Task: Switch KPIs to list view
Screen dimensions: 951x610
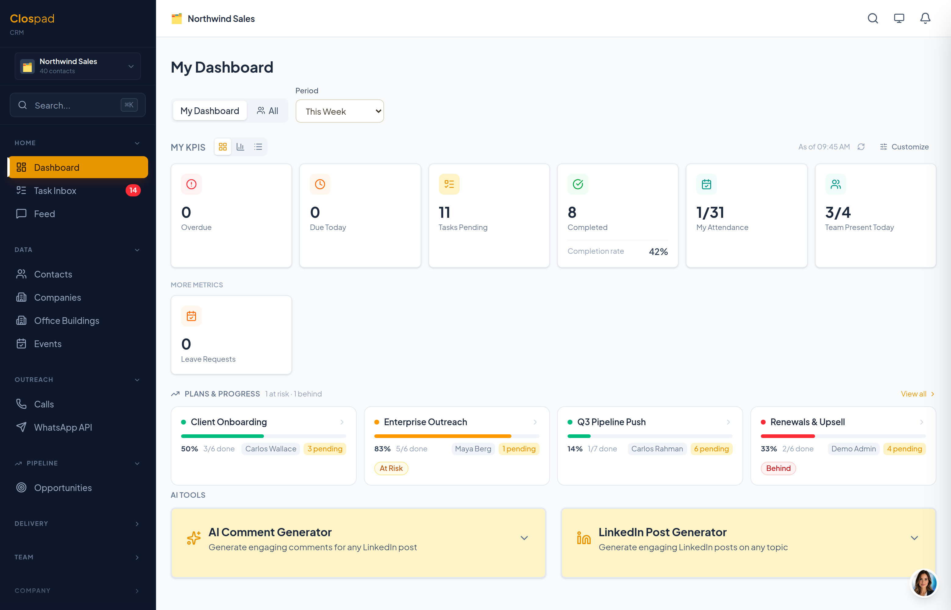Action: pos(258,147)
